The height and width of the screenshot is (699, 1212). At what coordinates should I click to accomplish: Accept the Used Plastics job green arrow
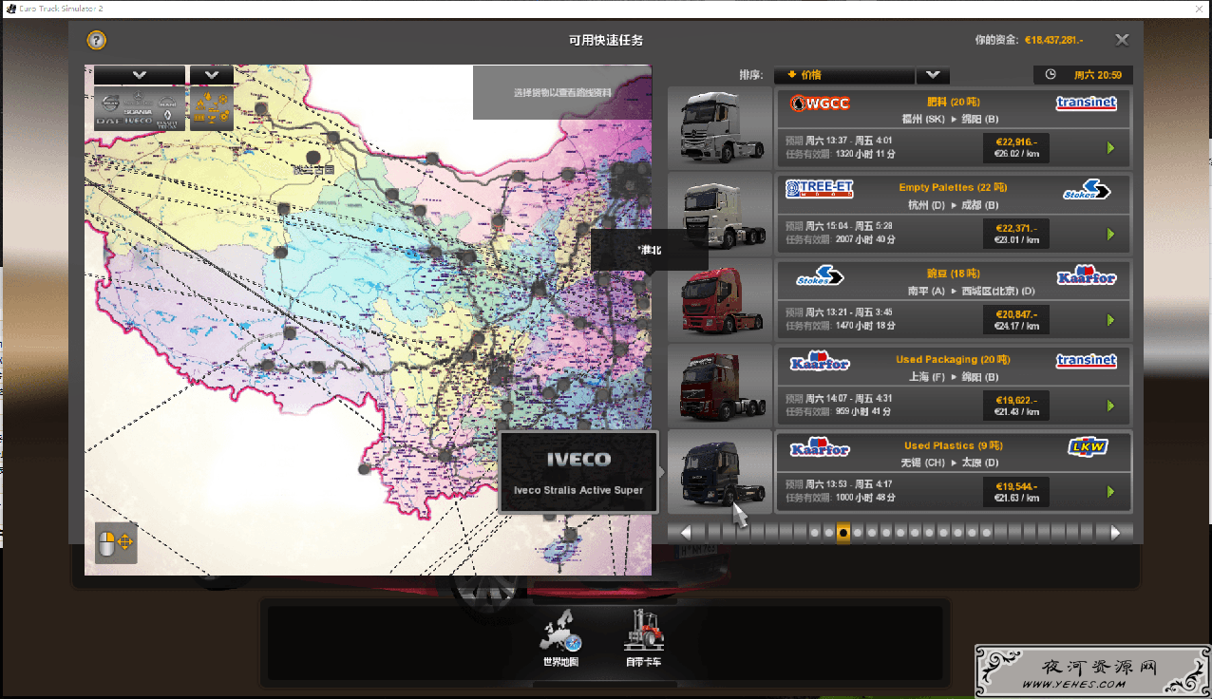1109,492
